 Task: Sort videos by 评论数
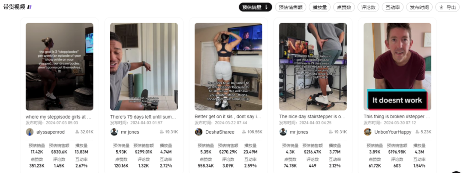click(368, 7)
